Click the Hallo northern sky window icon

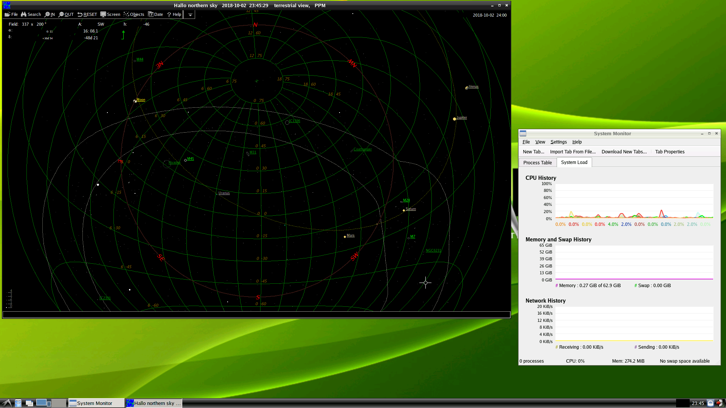click(7, 5)
